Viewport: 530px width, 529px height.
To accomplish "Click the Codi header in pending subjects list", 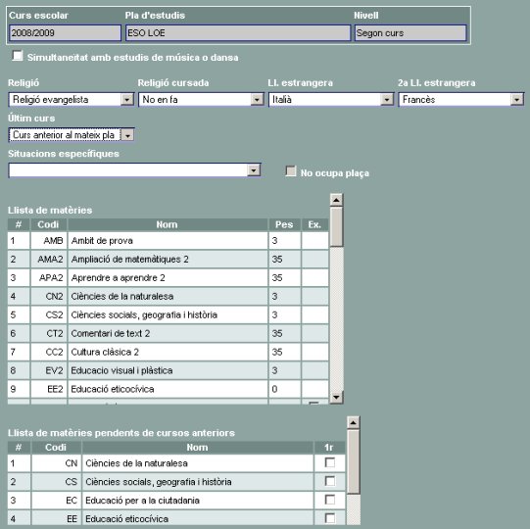I will (56, 448).
